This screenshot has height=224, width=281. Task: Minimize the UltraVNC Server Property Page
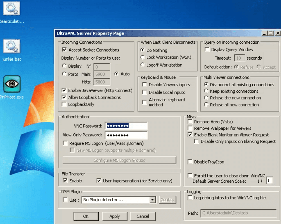[264, 33]
